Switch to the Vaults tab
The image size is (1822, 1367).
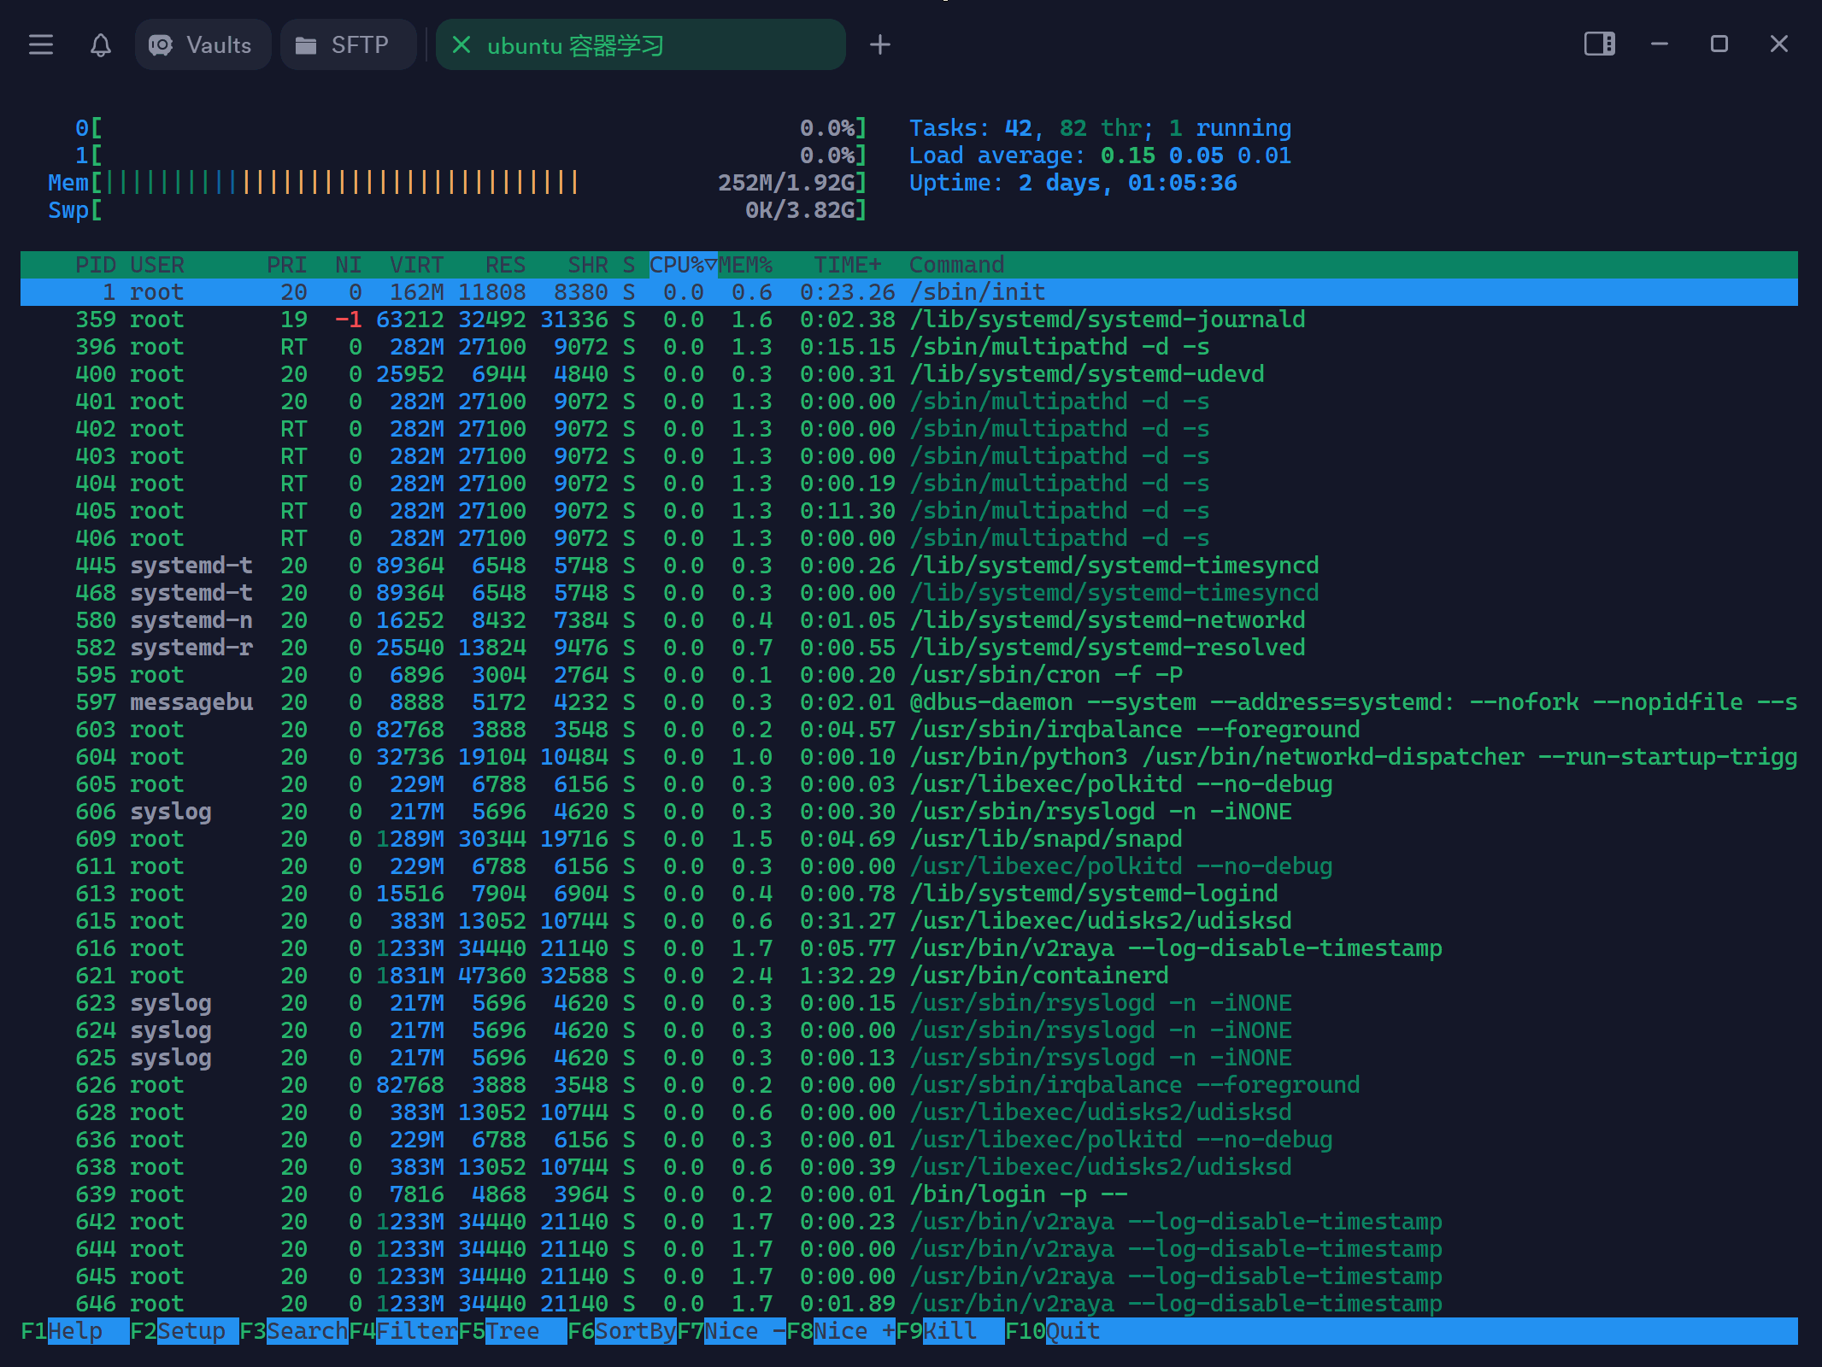point(203,44)
